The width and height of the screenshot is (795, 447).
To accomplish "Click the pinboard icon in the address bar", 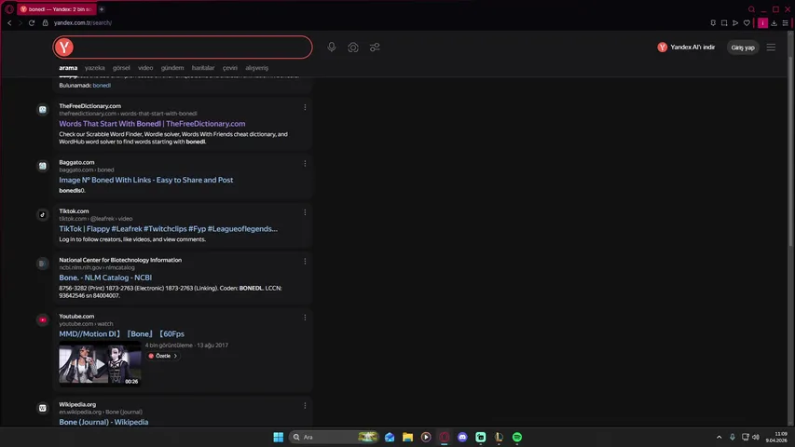I will [x=713, y=22].
